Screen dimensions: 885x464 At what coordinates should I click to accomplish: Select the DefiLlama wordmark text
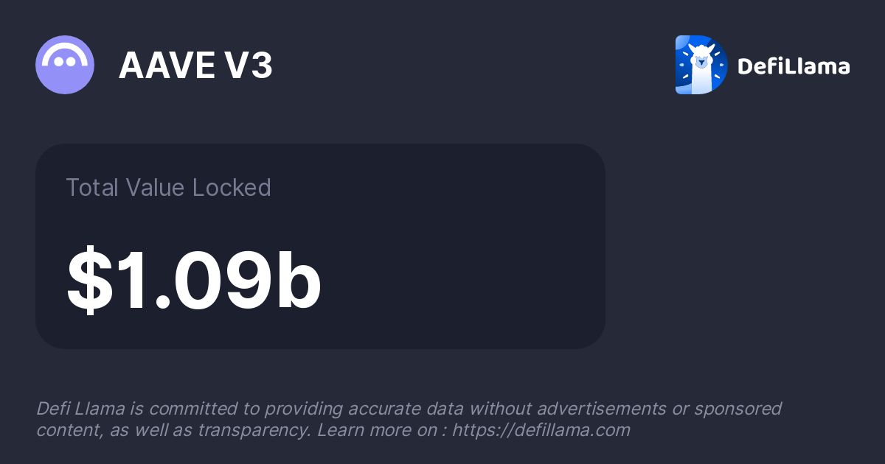tap(794, 66)
